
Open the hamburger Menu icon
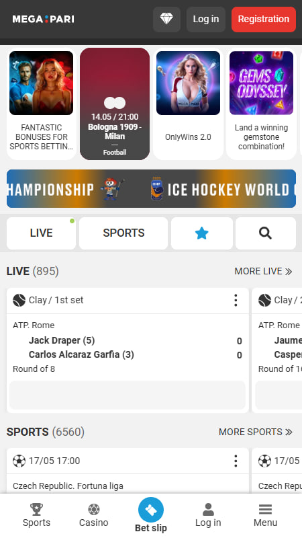pos(265,510)
